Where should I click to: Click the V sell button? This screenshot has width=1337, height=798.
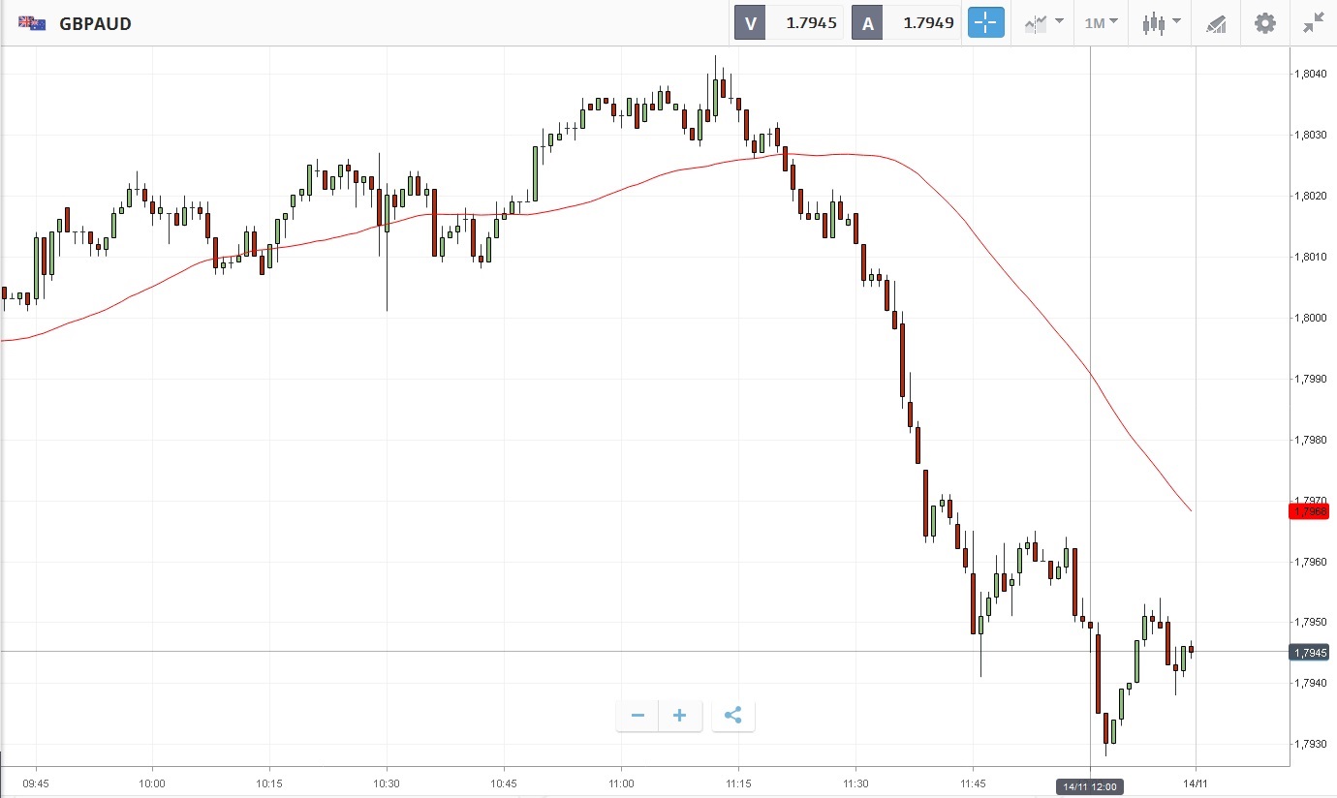pos(750,22)
